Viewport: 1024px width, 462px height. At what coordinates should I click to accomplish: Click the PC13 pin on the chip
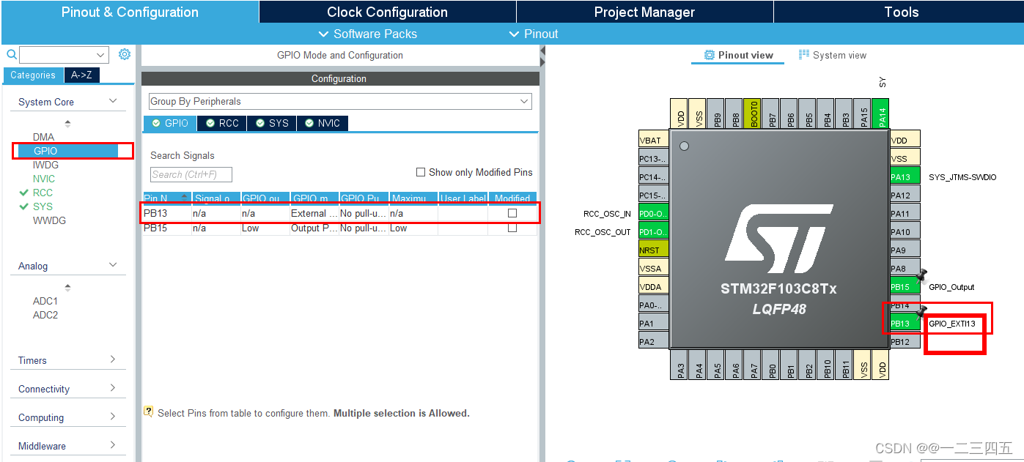click(x=654, y=158)
